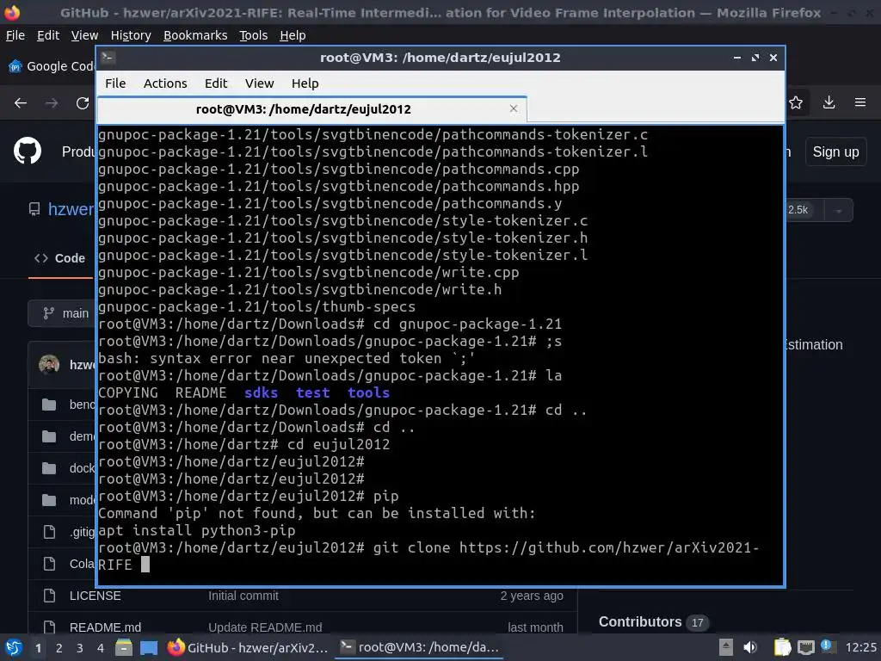Switch to root@VM3 terminal taskbar entry
The image size is (881, 661).
coord(420,647)
